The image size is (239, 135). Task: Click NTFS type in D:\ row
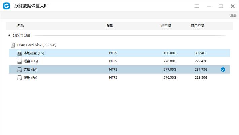click(x=113, y=61)
